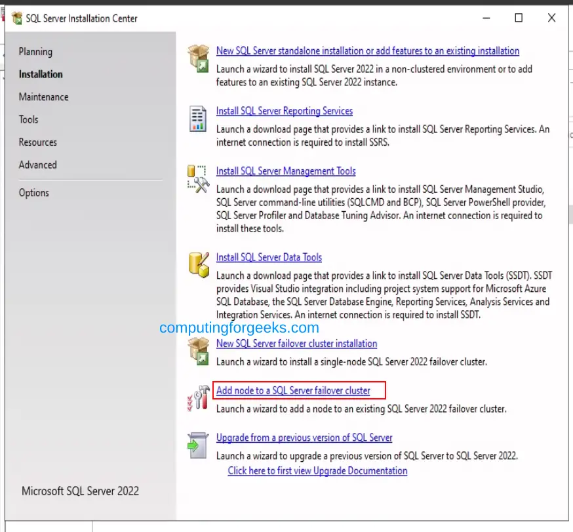Viewport: 573px width, 532px height.
Task: Click the 'SQL Server Installation Center' title text
Action: pyautogui.click(x=81, y=18)
